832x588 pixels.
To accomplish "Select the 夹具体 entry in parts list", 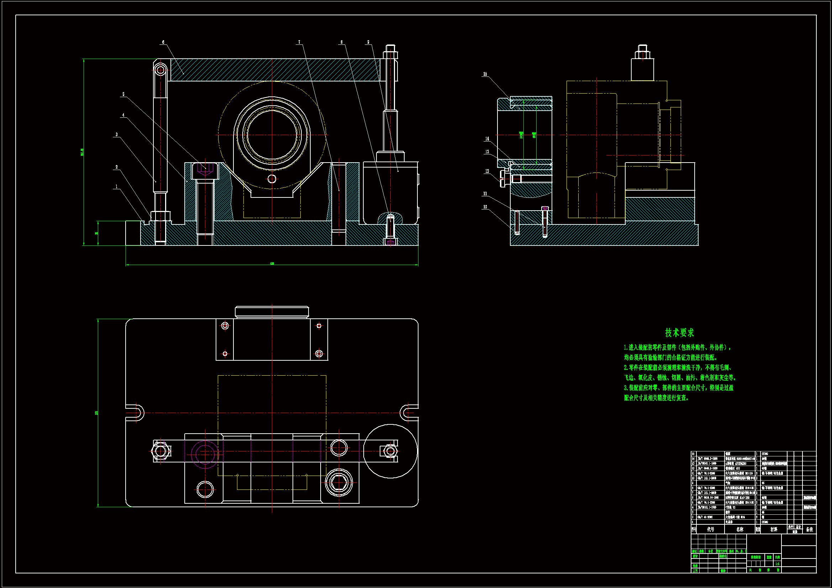I will (729, 522).
